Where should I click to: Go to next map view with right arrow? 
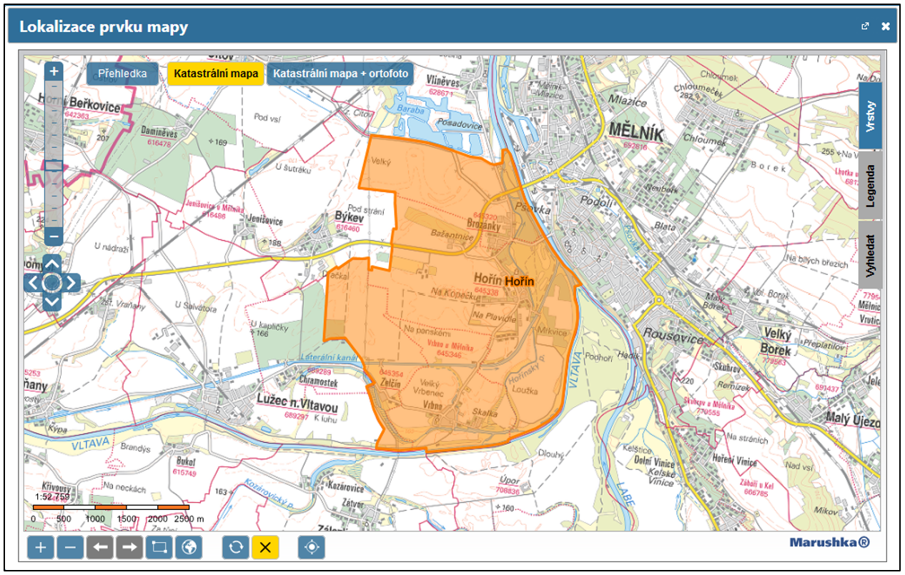tap(129, 548)
